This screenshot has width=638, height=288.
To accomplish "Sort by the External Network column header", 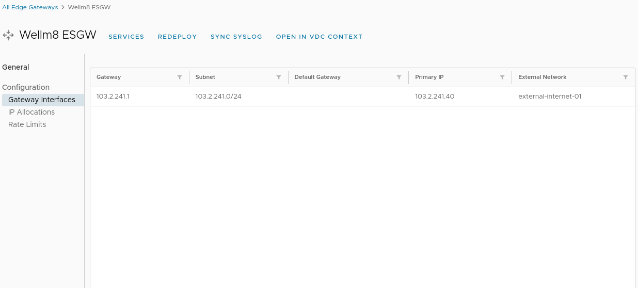I will [543, 77].
